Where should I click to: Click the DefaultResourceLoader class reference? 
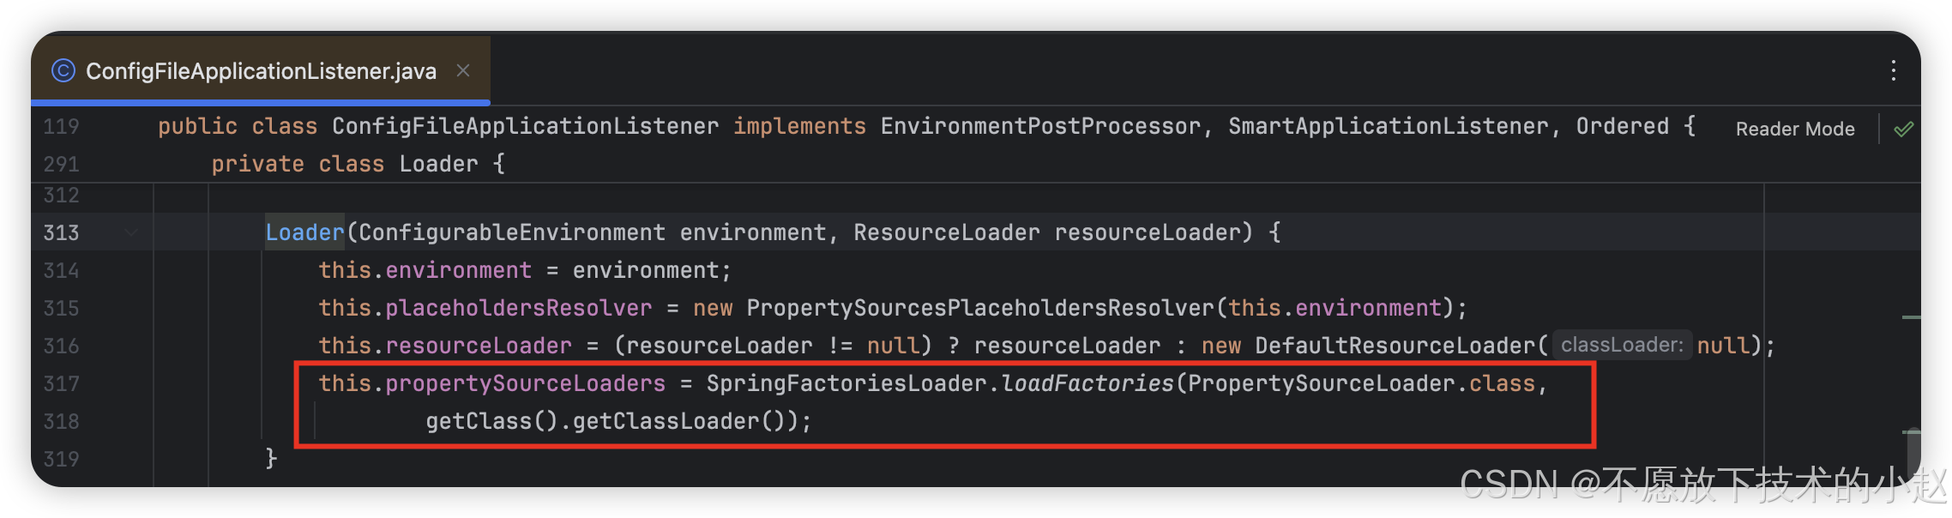(x=1395, y=346)
